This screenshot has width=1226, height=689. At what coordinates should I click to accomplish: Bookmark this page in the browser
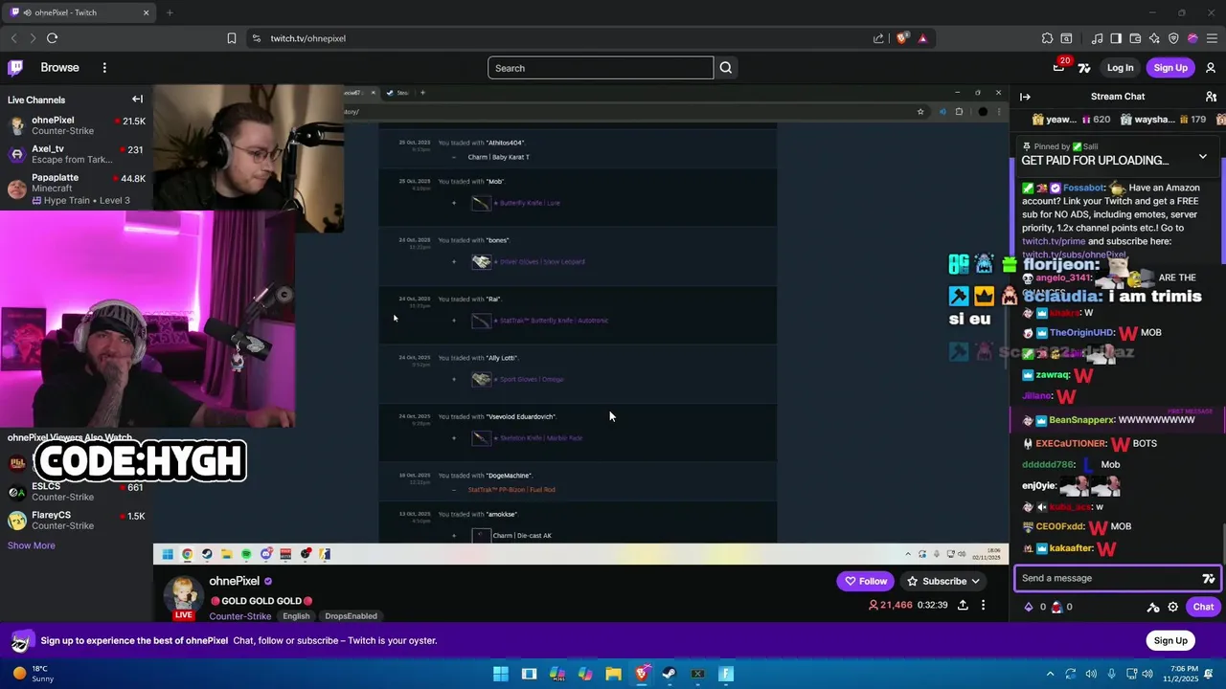[x=232, y=38]
